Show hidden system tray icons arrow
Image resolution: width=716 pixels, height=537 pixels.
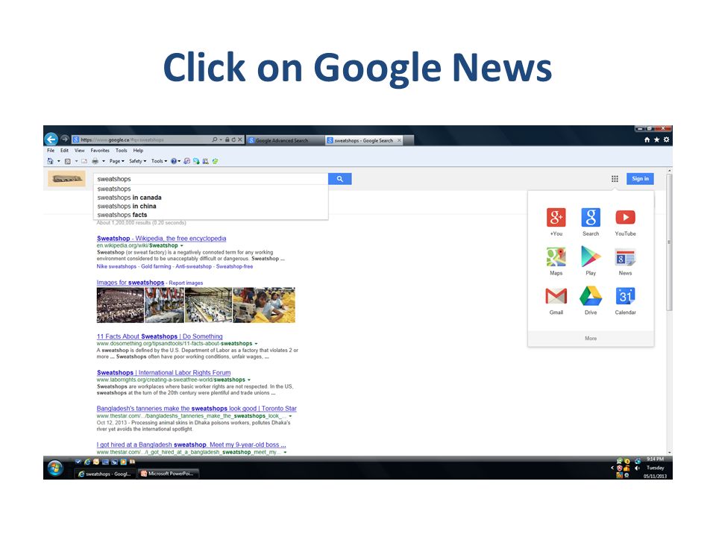(x=612, y=468)
